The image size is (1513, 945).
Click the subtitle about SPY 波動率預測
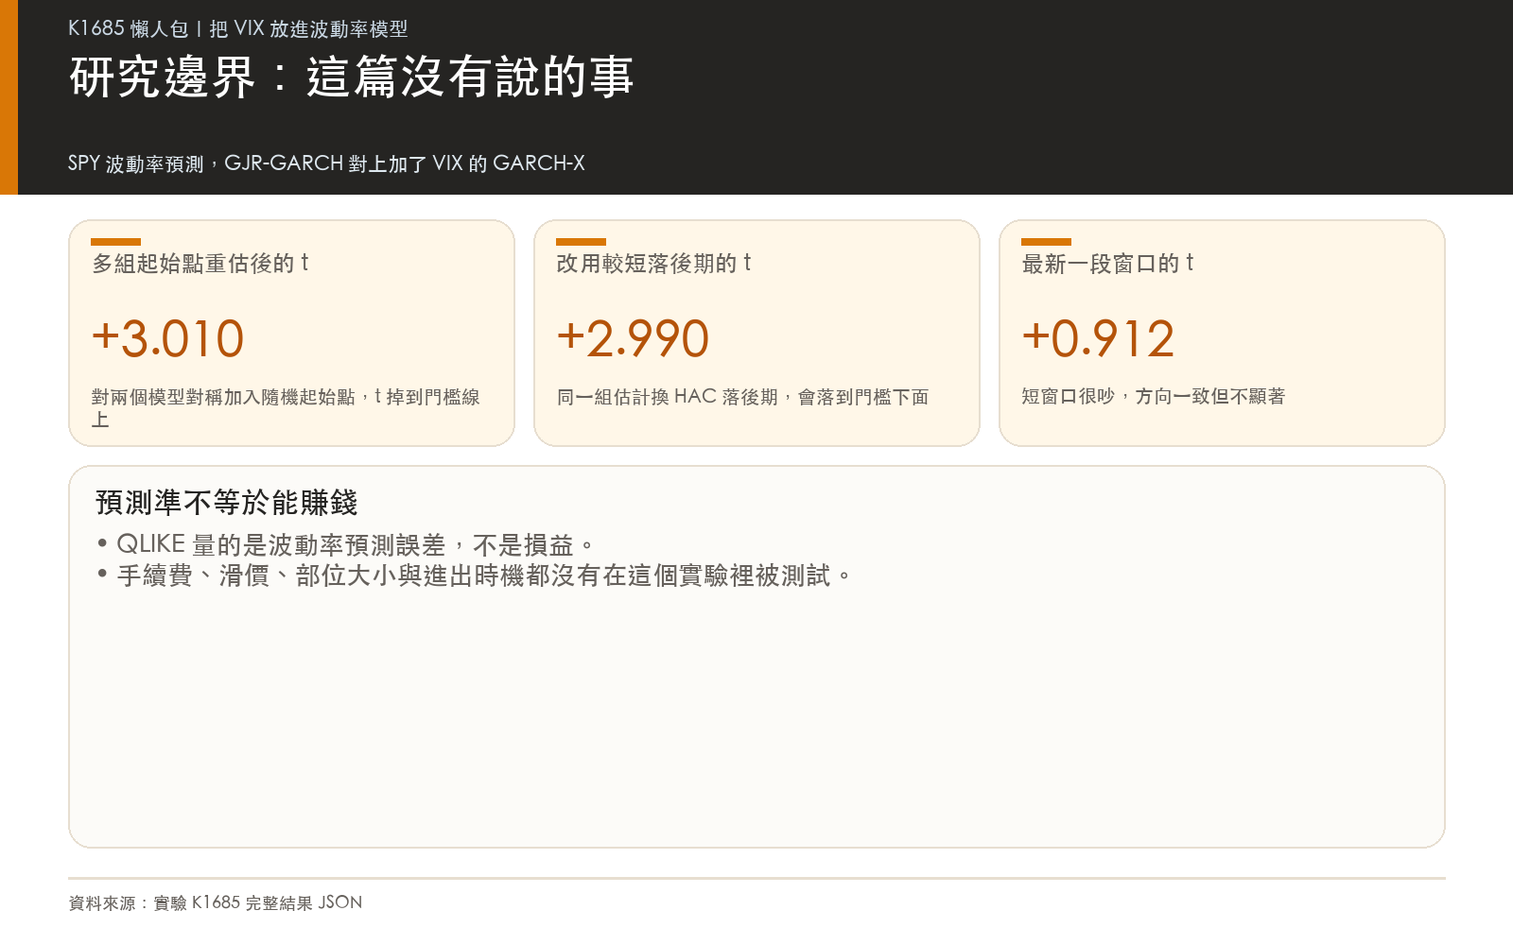pos(326,163)
